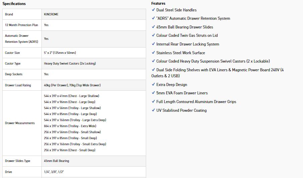Click the checkmark beside "ADRS" Automatic Drawer Retention System
Image resolution: width=303 pixels, height=178 pixels.
point(153,18)
